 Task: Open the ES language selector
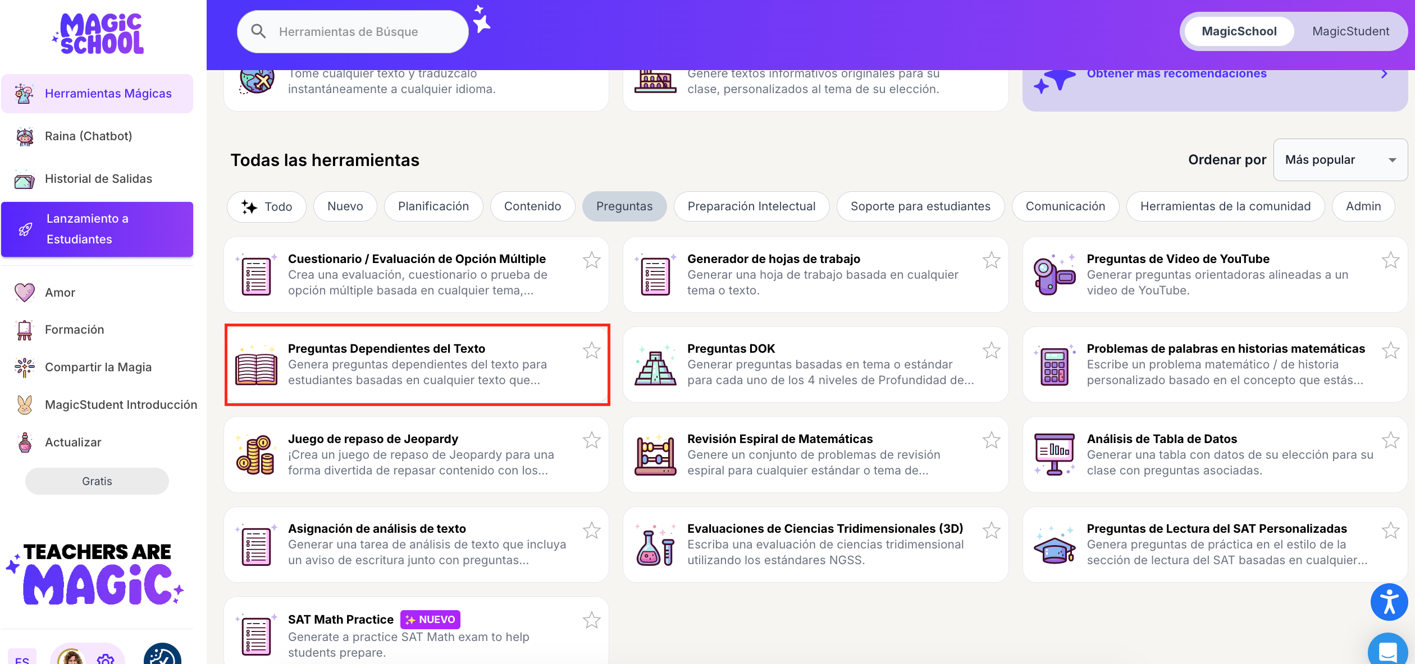[x=22, y=658]
